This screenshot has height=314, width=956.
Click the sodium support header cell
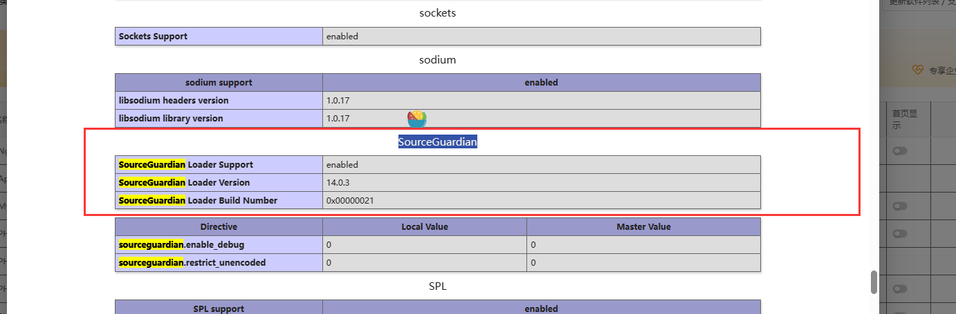point(219,82)
